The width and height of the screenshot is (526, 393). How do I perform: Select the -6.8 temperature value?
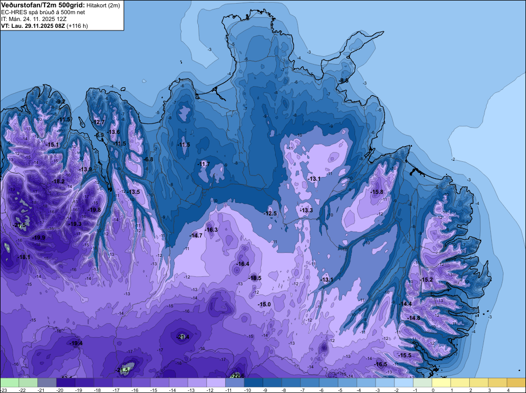pos(148,160)
